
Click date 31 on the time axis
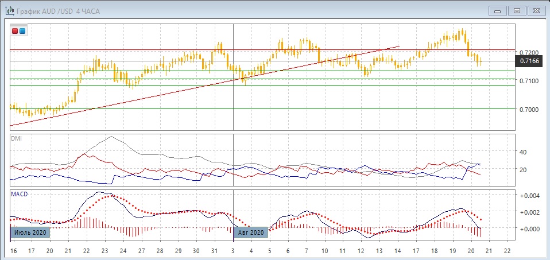tap(214, 251)
